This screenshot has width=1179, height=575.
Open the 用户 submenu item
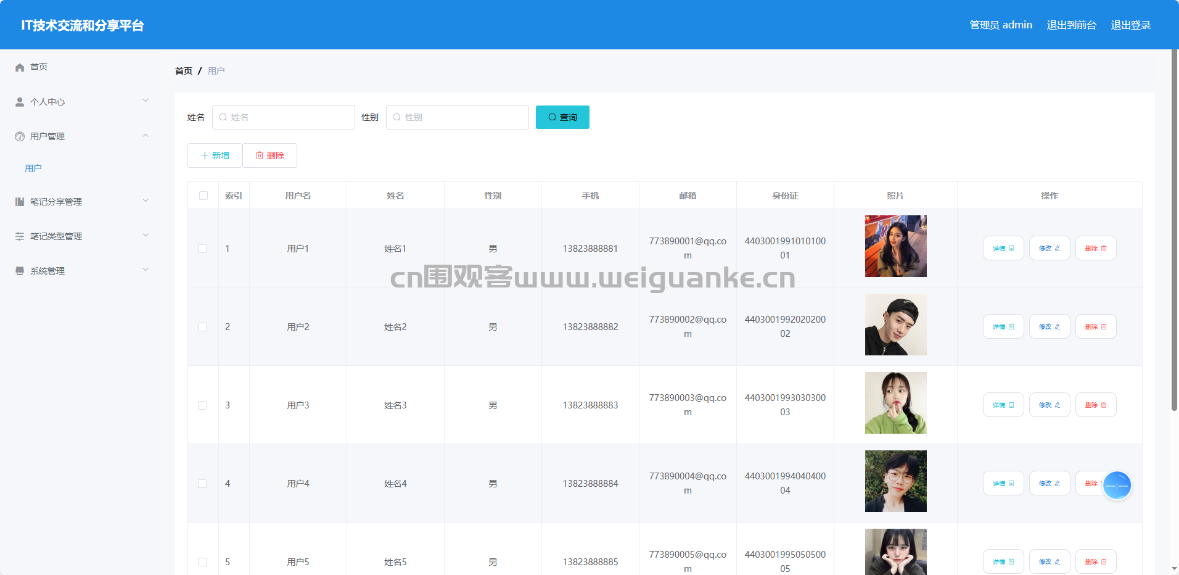[33, 168]
